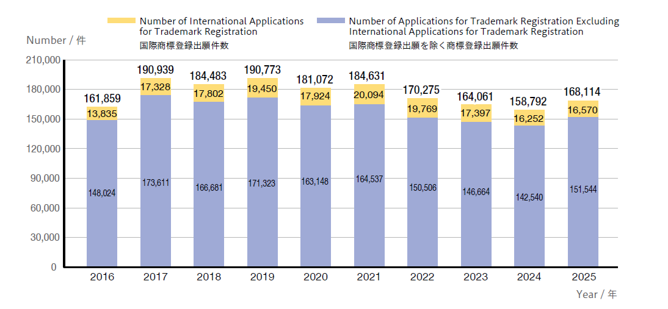The image size is (668, 309).
Task: Select the yellow 2016 segment labeled 13,835
Action: point(102,114)
